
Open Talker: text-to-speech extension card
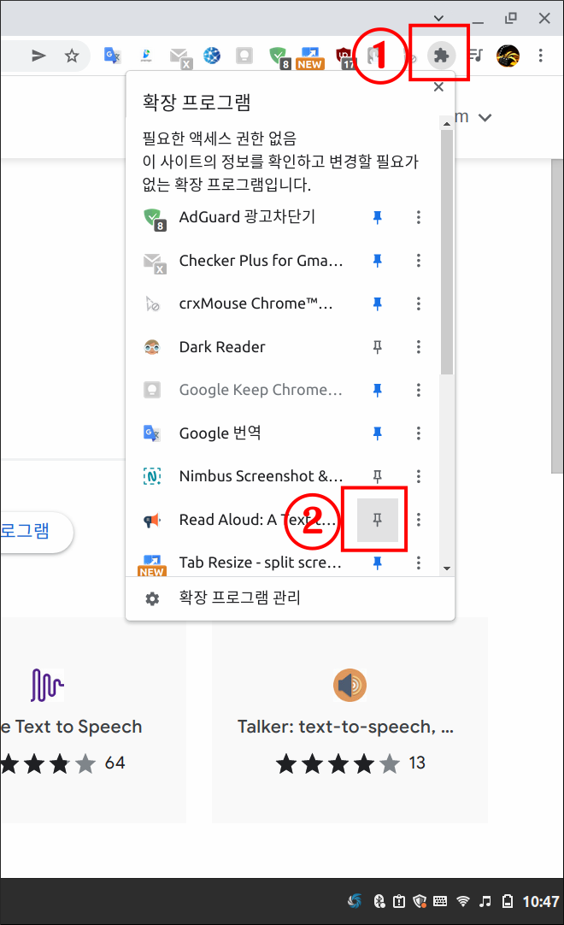(x=350, y=721)
